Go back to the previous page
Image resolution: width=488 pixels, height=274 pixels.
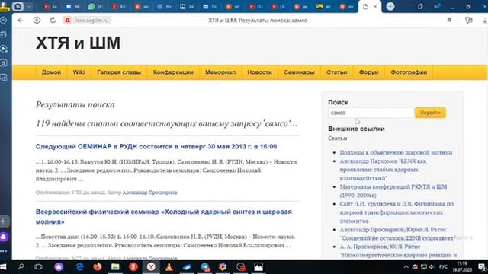21,21
